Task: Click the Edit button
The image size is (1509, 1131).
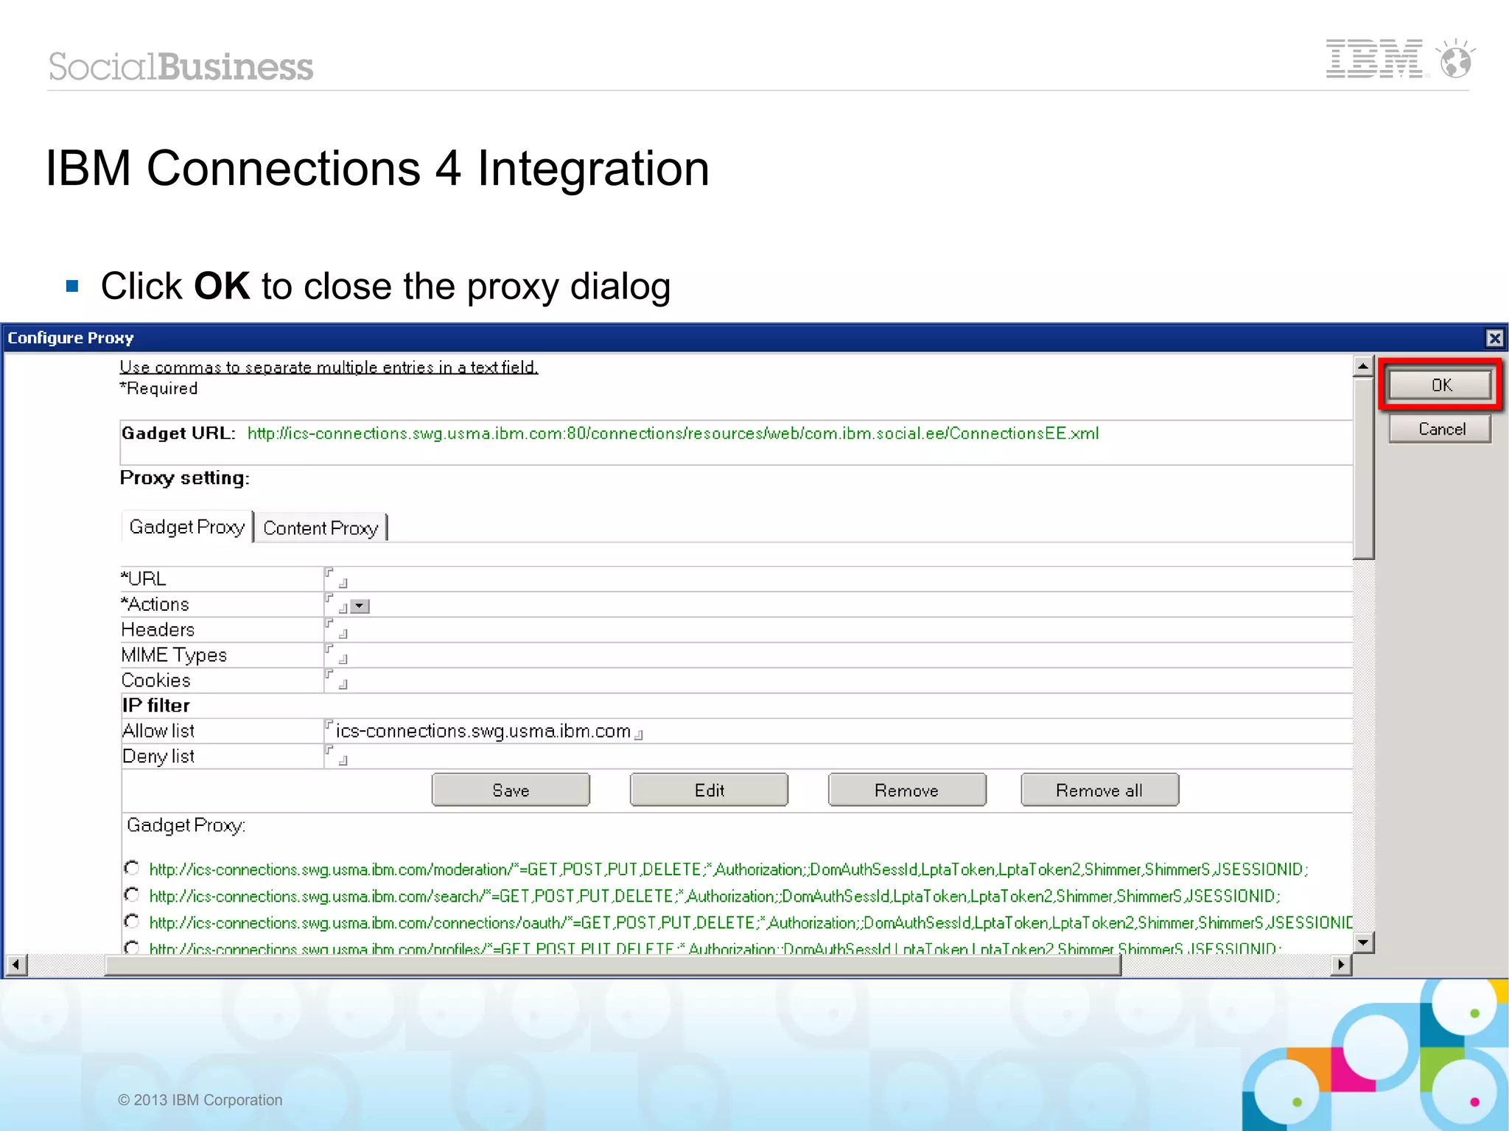Action: click(709, 790)
